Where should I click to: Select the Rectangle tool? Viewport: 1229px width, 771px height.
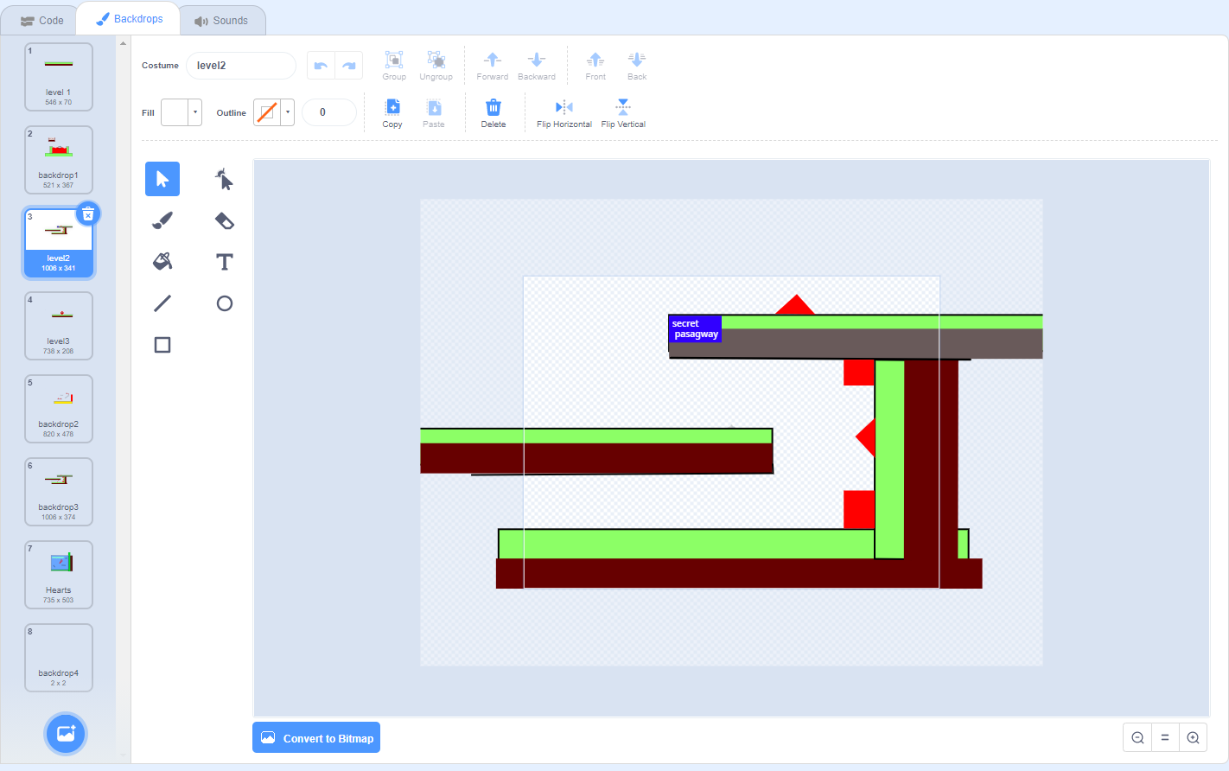point(162,345)
